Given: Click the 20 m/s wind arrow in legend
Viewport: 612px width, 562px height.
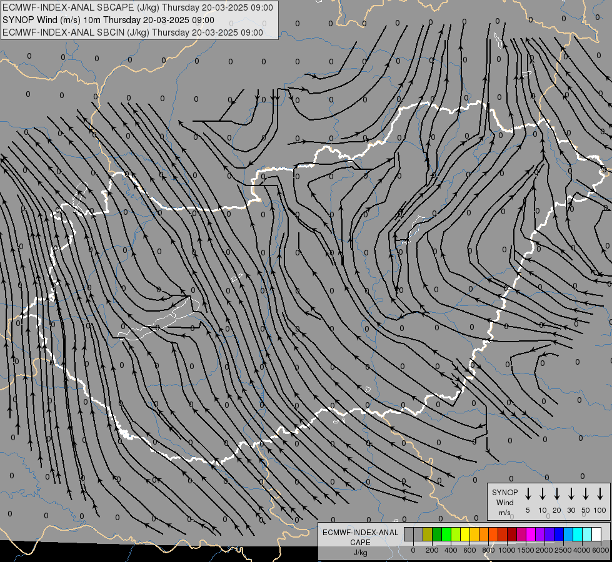Looking at the screenshot, I should point(556,494).
